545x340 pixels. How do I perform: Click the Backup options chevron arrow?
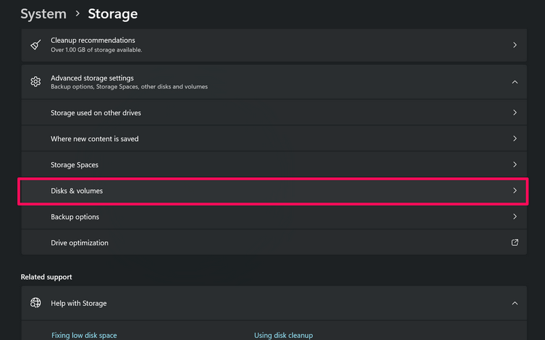(515, 217)
